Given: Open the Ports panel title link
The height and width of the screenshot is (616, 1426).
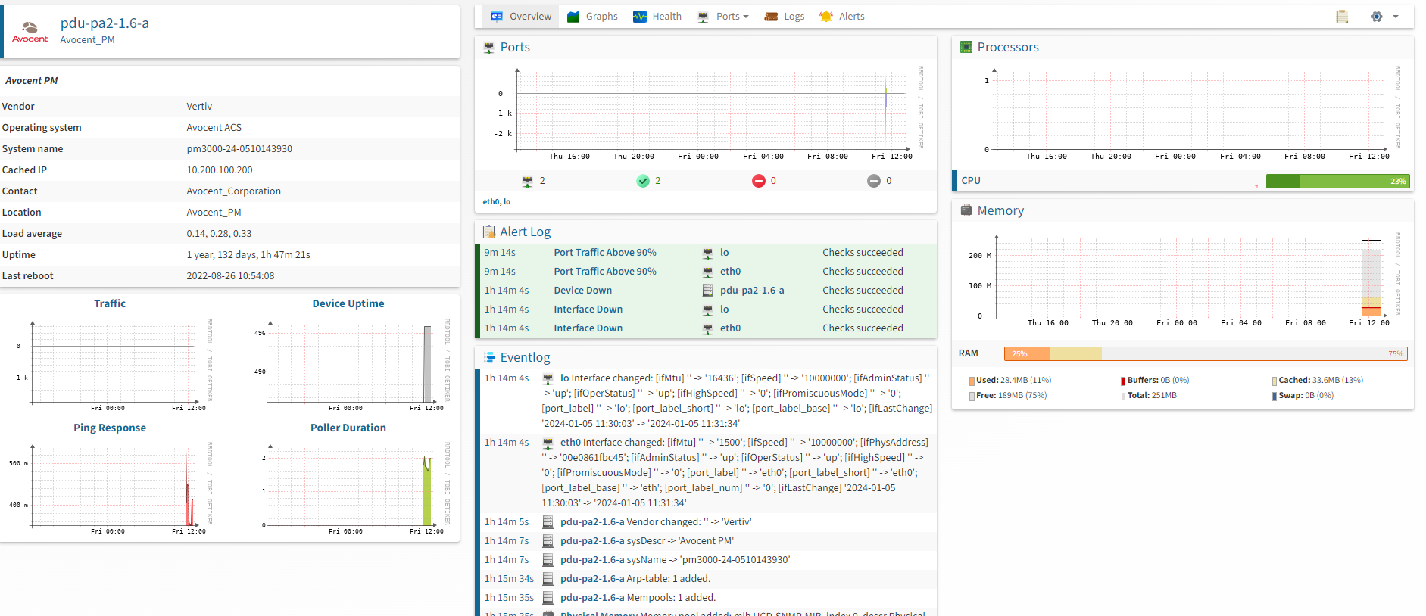Looking at the screenshot, I should click(x=515, y=47).
